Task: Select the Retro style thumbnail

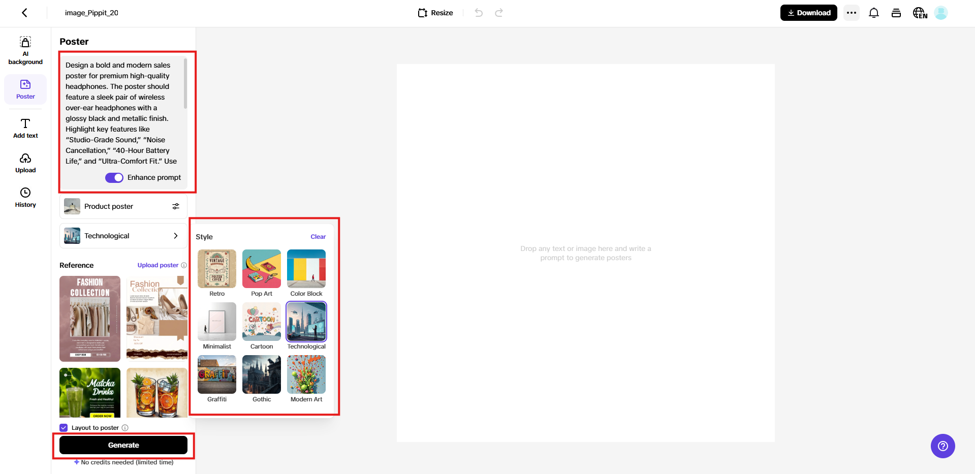Action: tap(216, 269)
